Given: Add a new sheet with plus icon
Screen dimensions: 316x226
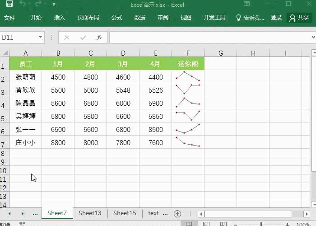Looking at the screenshot, I should point(177,213).
